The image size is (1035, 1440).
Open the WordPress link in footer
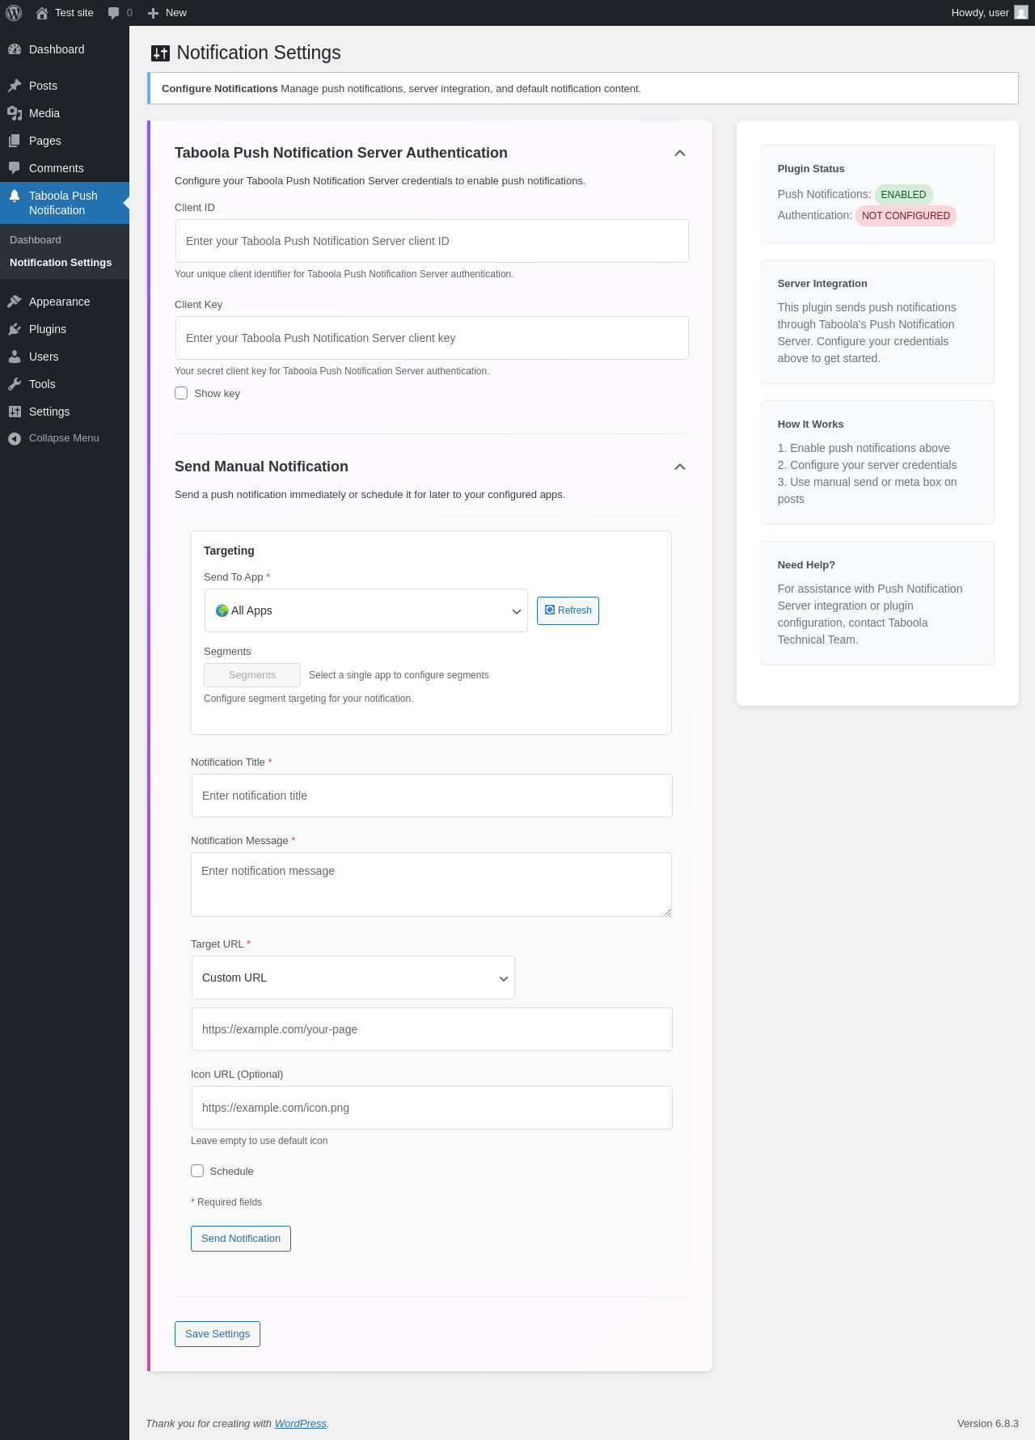click(301, 1424)
